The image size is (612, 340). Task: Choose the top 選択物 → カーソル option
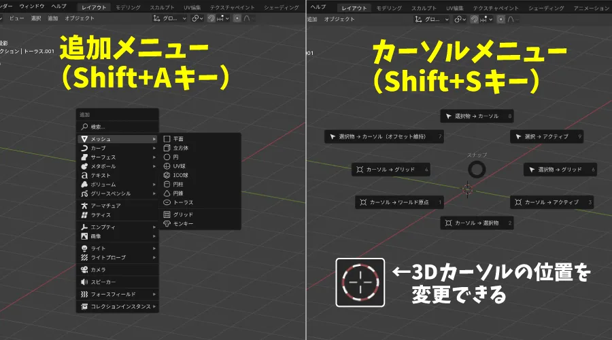click(x=477, y=116)
